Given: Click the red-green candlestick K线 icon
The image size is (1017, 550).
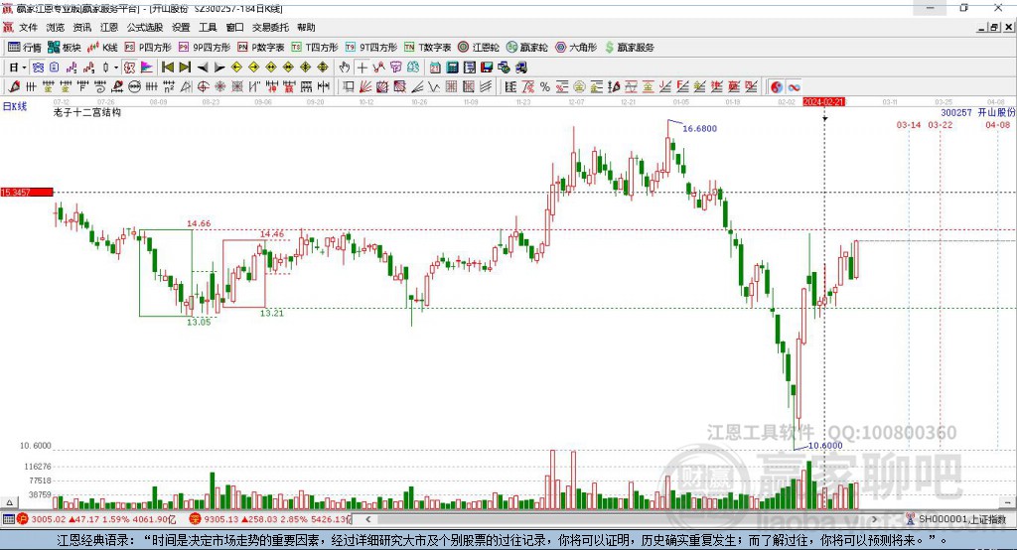Looking at the screenshot, I should pyautogui.click(x=102, y=48).
